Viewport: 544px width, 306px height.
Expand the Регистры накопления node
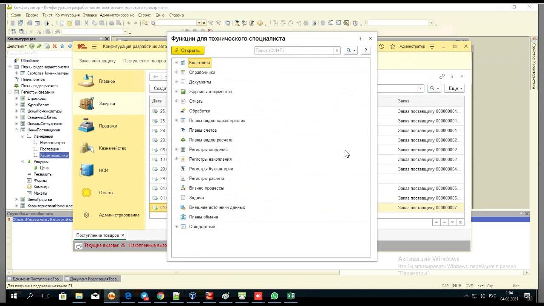coord(177,159)
